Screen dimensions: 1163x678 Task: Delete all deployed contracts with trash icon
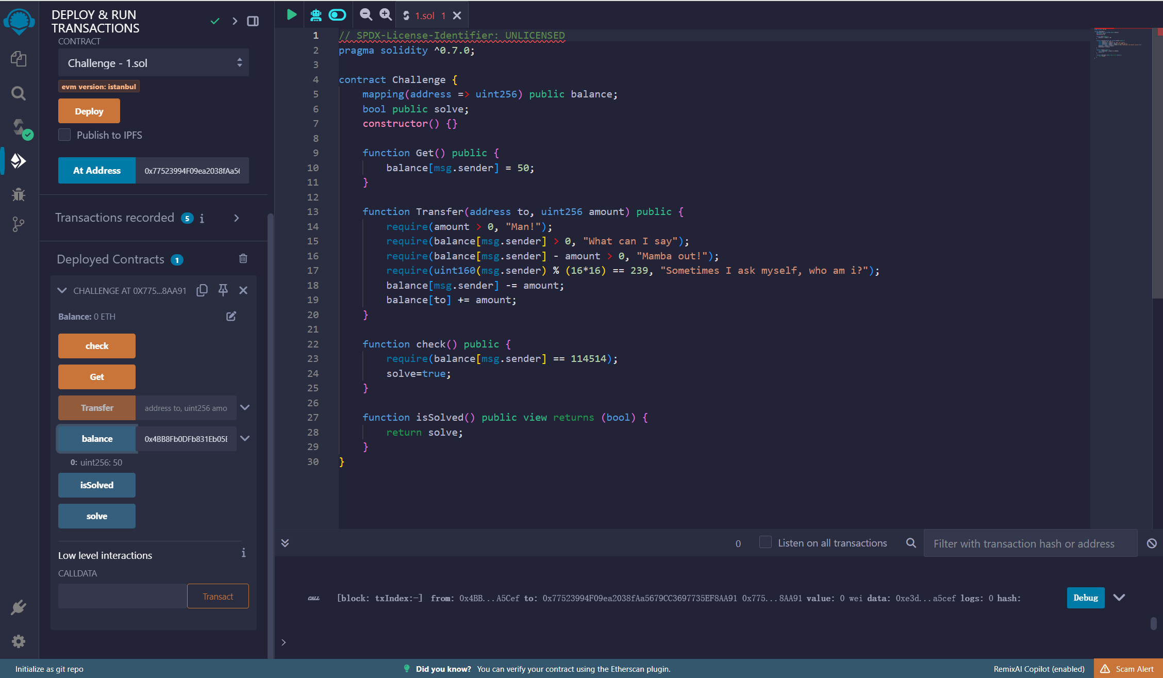click(x=243, y=258)
